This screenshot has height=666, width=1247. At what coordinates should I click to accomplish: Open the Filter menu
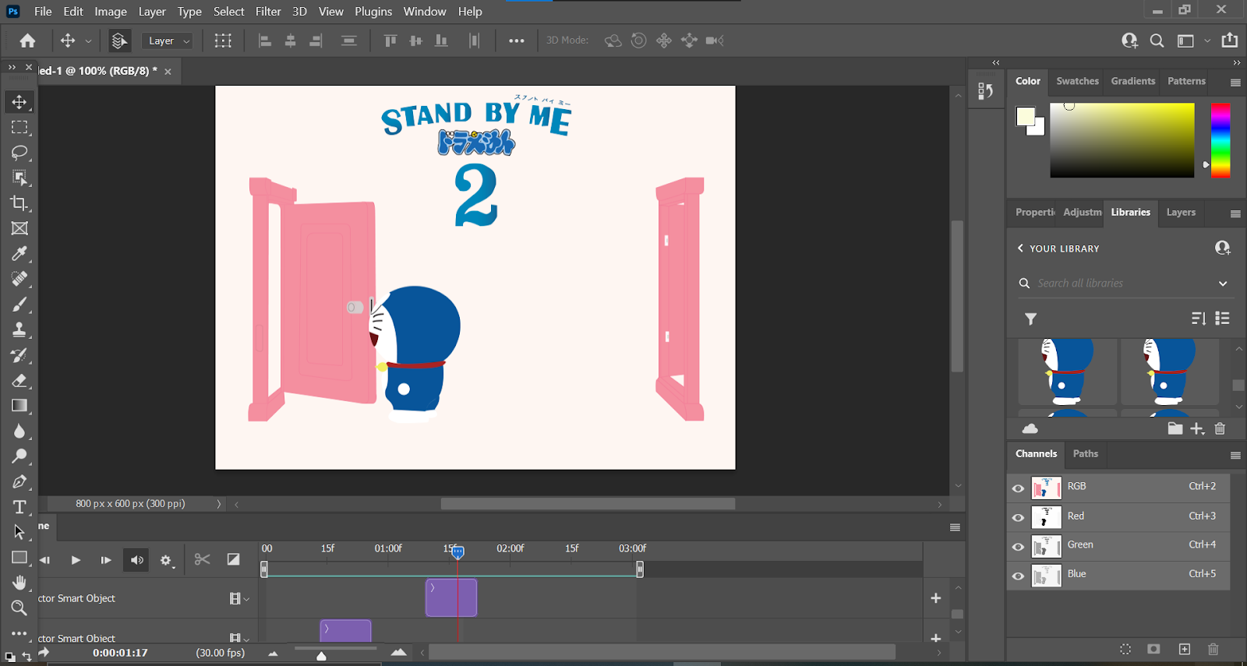(x=268, y=11)
